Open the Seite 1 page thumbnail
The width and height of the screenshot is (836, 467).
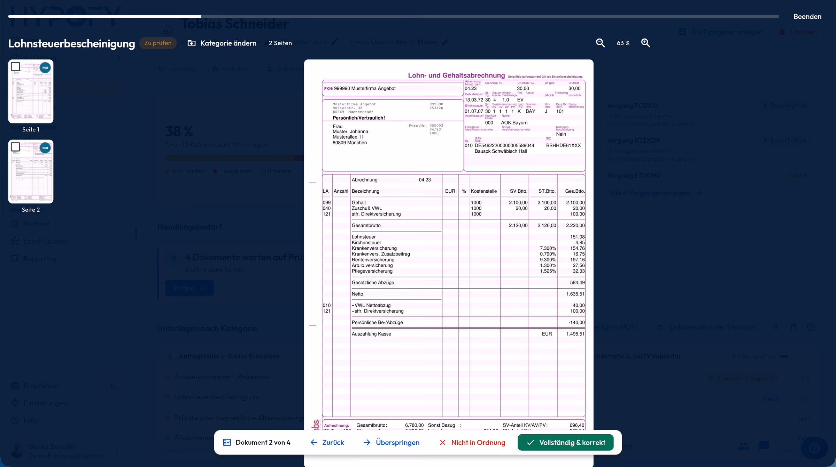click(31, 91)
